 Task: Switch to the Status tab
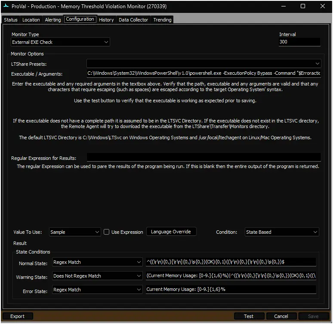click(11, 20)
